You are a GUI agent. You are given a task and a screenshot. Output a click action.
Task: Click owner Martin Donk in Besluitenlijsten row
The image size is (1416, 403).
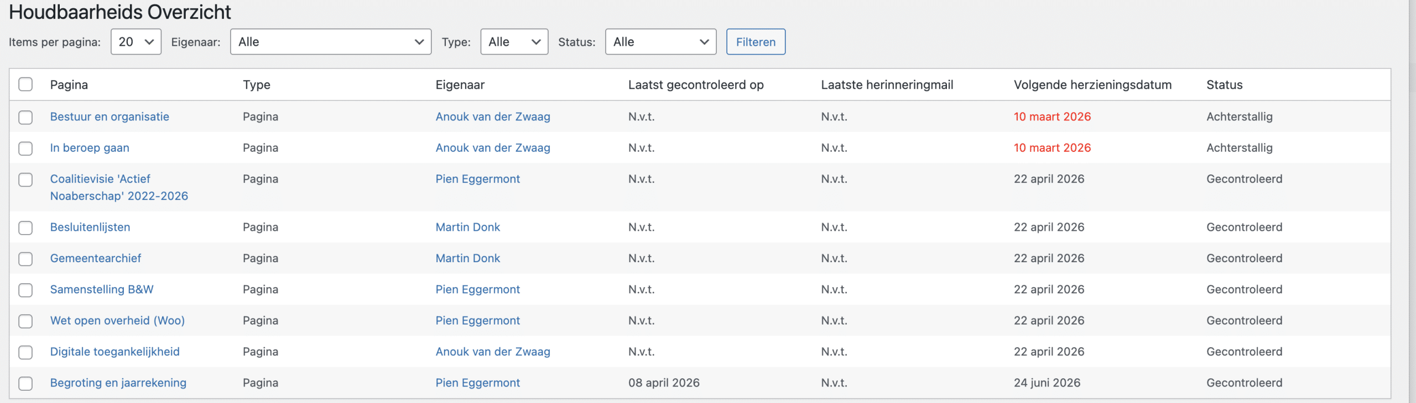[x=467, y=227]
